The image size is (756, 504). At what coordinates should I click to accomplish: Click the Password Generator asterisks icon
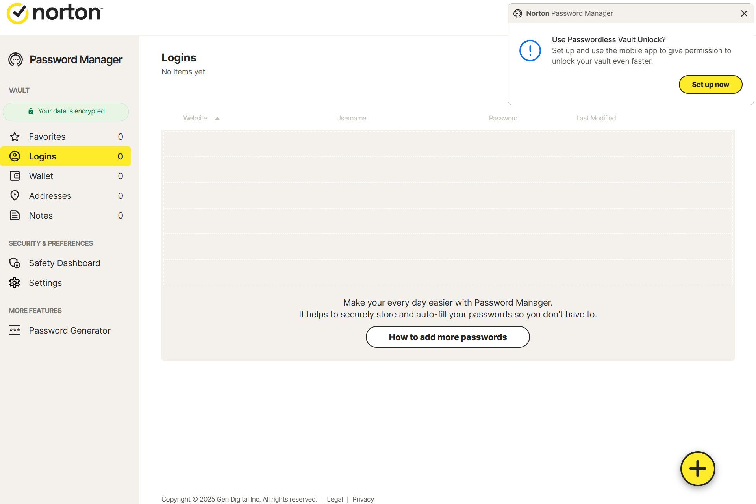click(15, 330)
